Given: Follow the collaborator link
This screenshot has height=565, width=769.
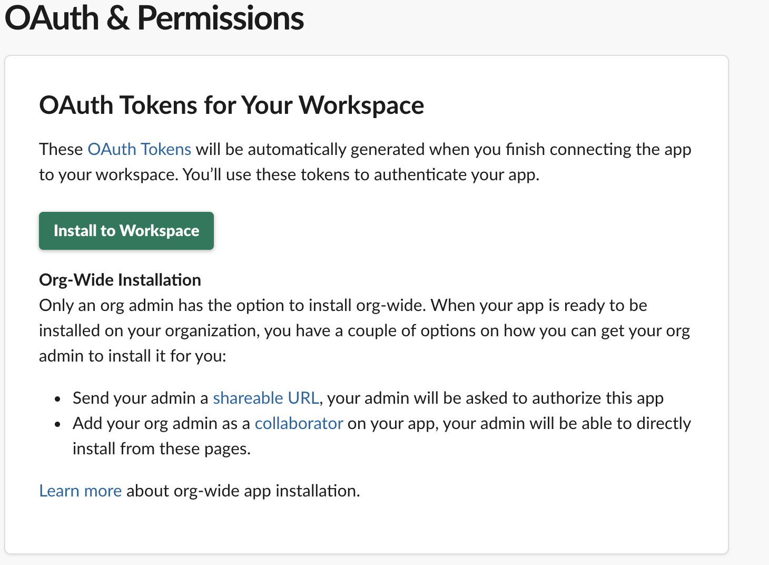Looking at the screenshot, I should 299,423.
